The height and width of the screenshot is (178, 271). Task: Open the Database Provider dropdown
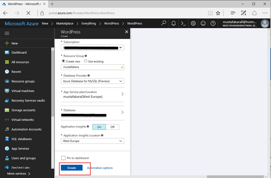pos(93,81)
